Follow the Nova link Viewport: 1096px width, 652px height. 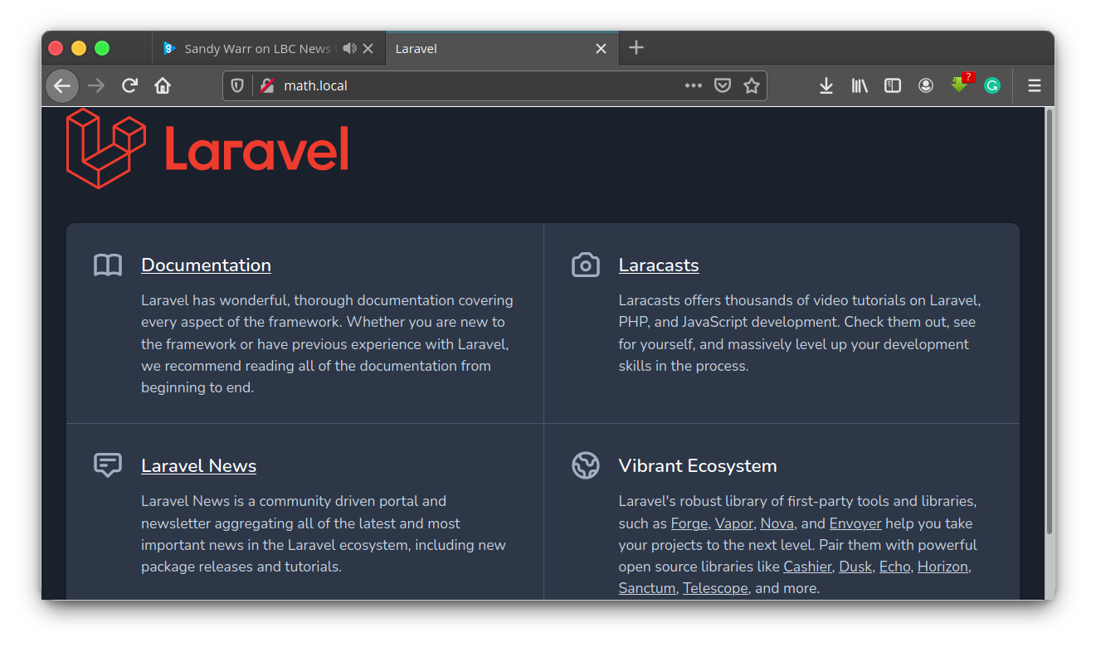777,523
